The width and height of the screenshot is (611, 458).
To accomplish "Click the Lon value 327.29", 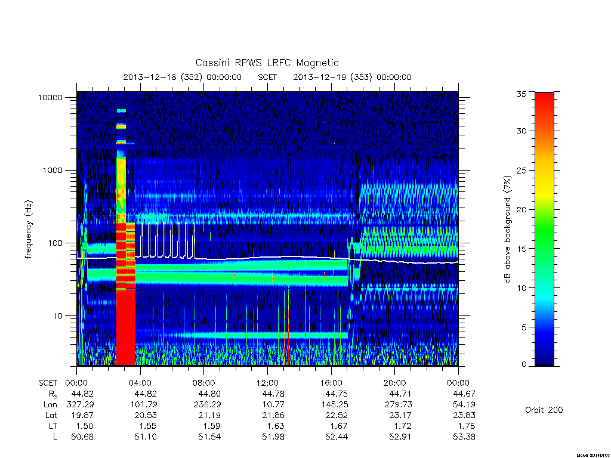I will click(x=80, y=405).
